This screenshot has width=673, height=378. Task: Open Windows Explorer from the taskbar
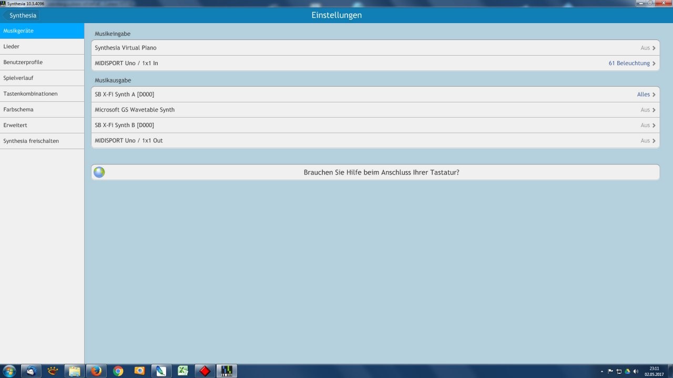75,371
